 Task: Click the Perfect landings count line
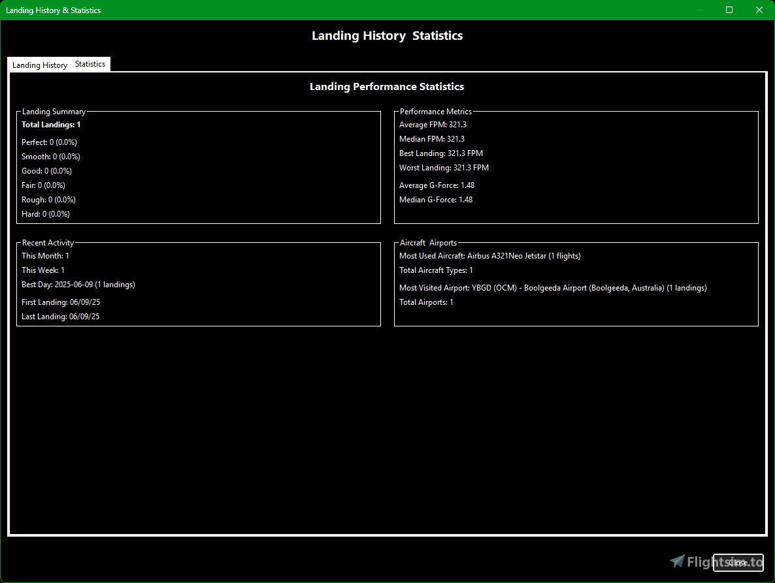coord(49,142)
